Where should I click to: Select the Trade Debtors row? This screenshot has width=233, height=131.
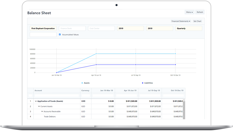pyautogui.click(x=50, y=117)
